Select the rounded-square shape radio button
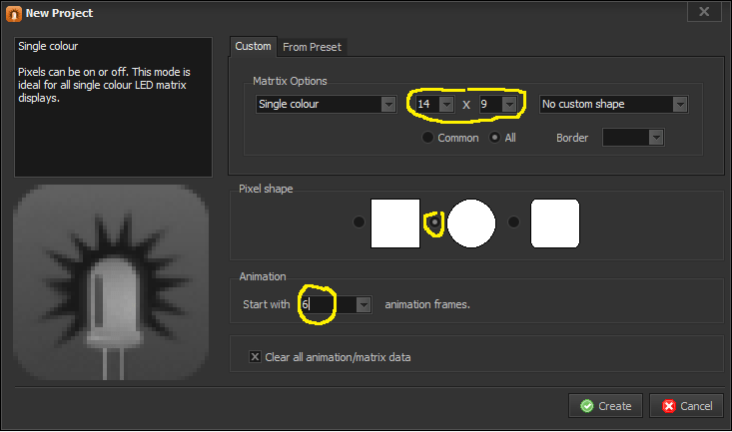 pos(513,222)
